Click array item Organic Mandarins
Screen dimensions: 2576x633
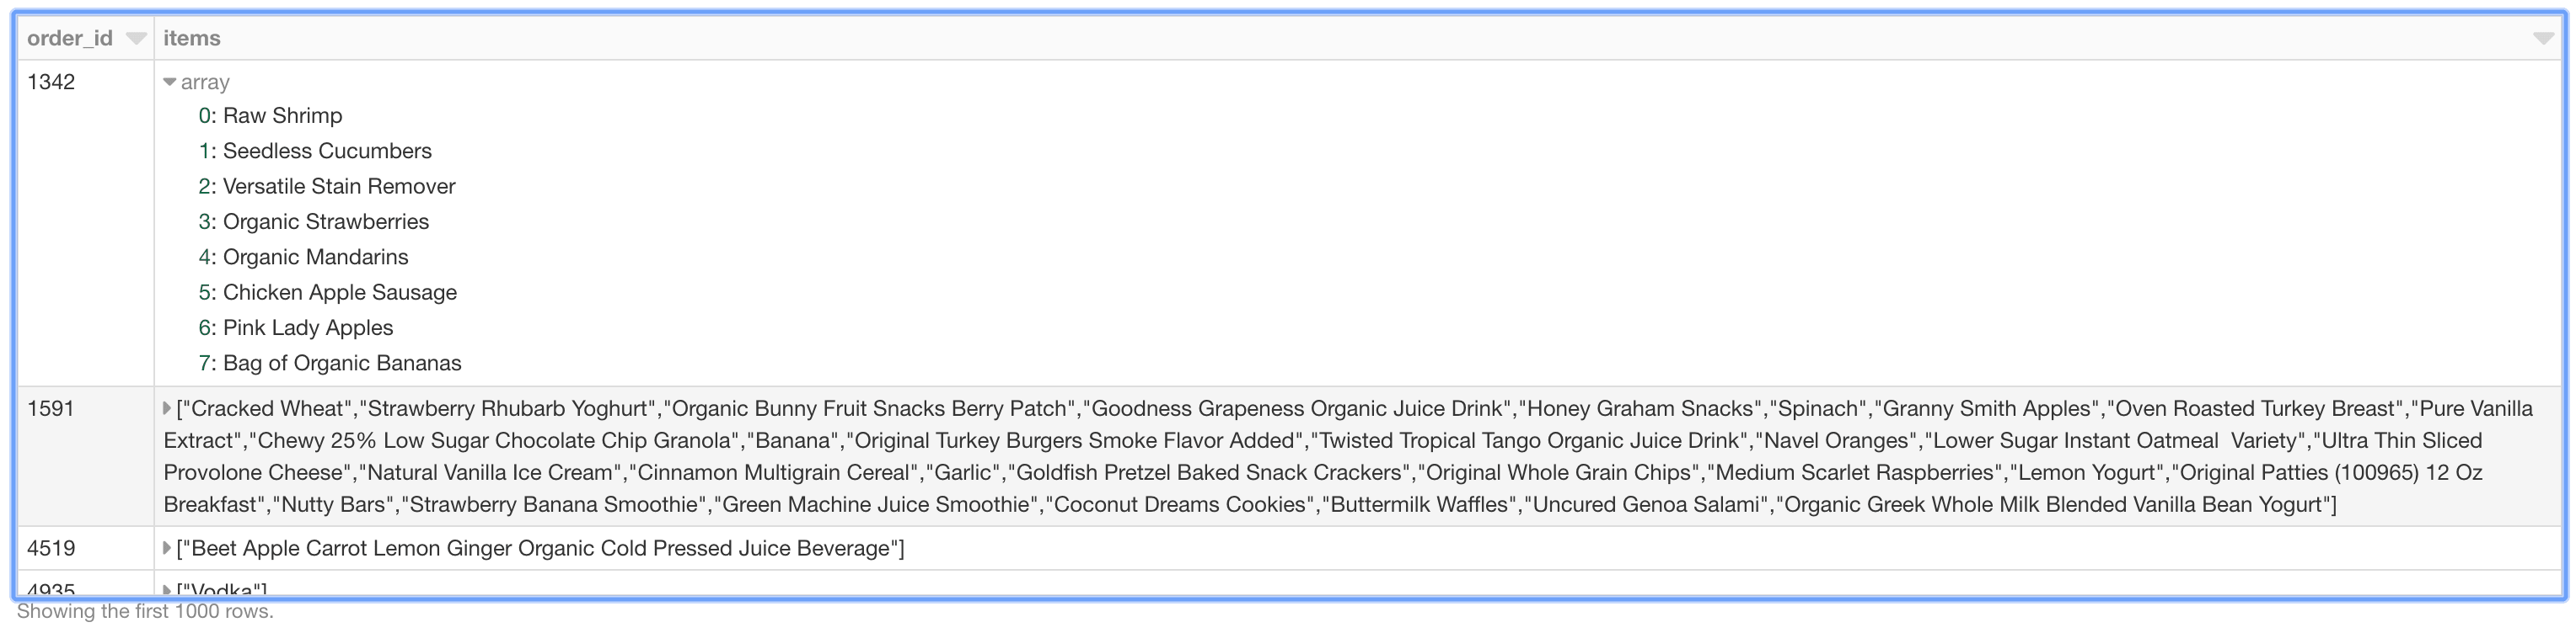(315, 258)
